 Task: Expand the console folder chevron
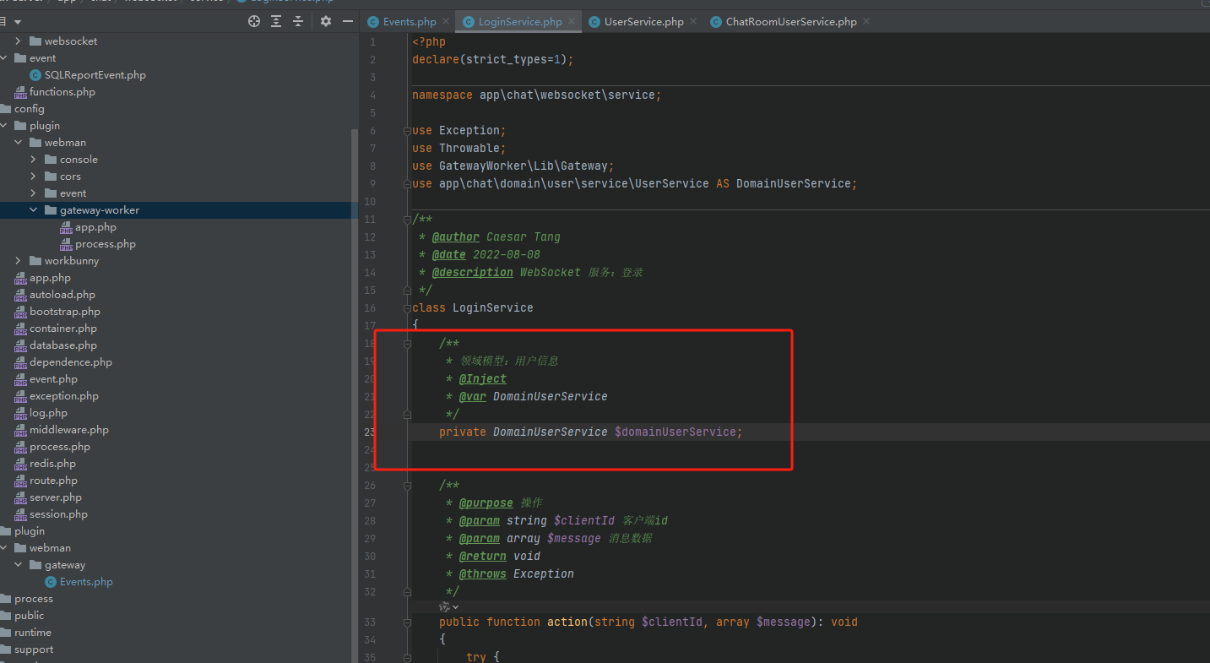[34, 160]
